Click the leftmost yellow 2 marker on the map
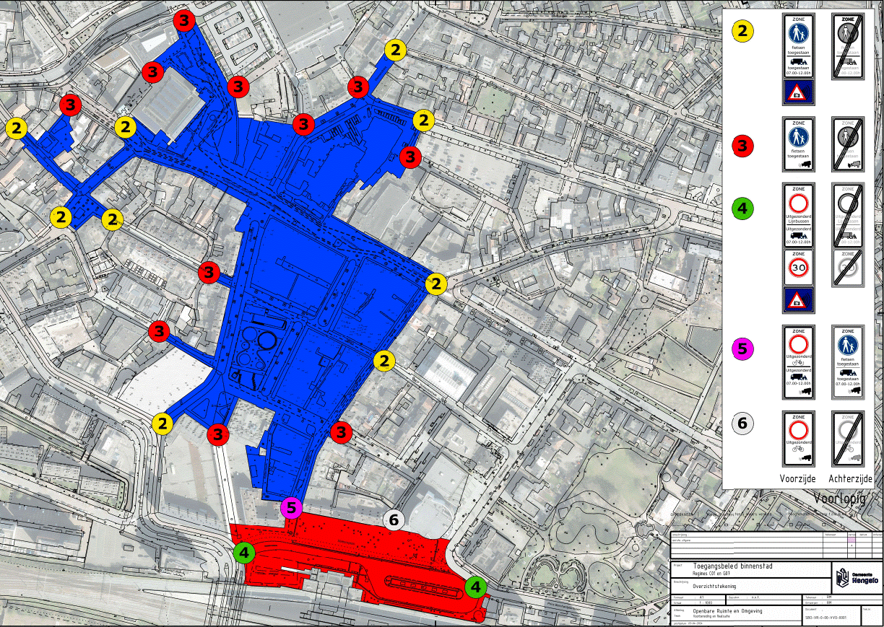 coord(16,129)
